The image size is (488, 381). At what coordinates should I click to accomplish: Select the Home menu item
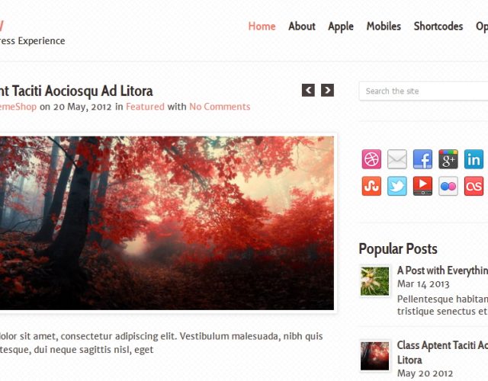tap(262, 26)
